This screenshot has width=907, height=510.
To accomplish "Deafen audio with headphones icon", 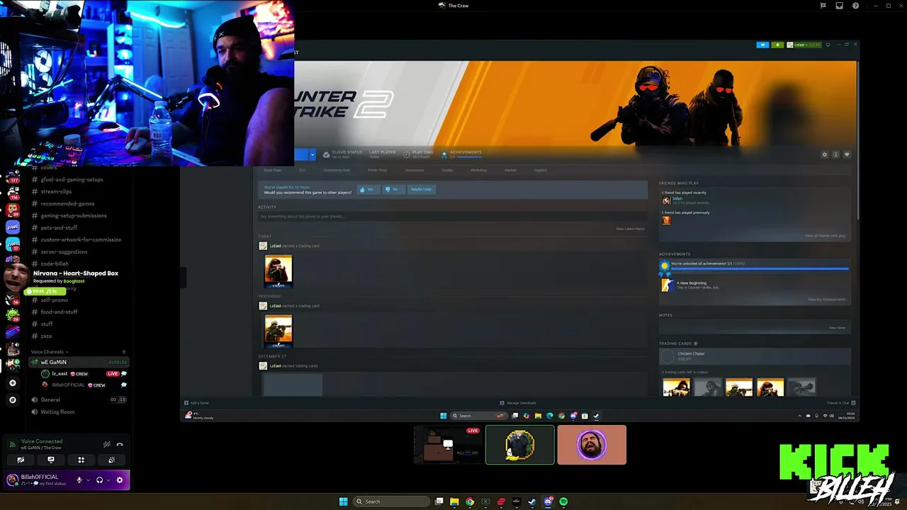I will point(99,480).
